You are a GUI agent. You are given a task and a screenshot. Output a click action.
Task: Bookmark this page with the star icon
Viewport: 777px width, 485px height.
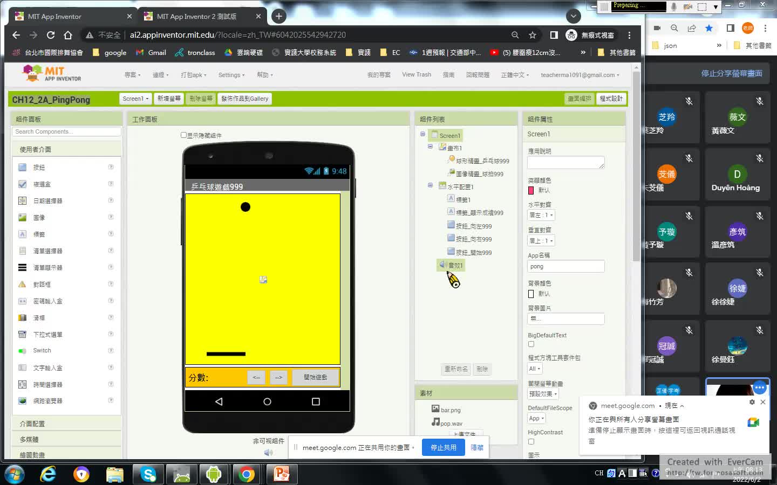pos(533,35)
